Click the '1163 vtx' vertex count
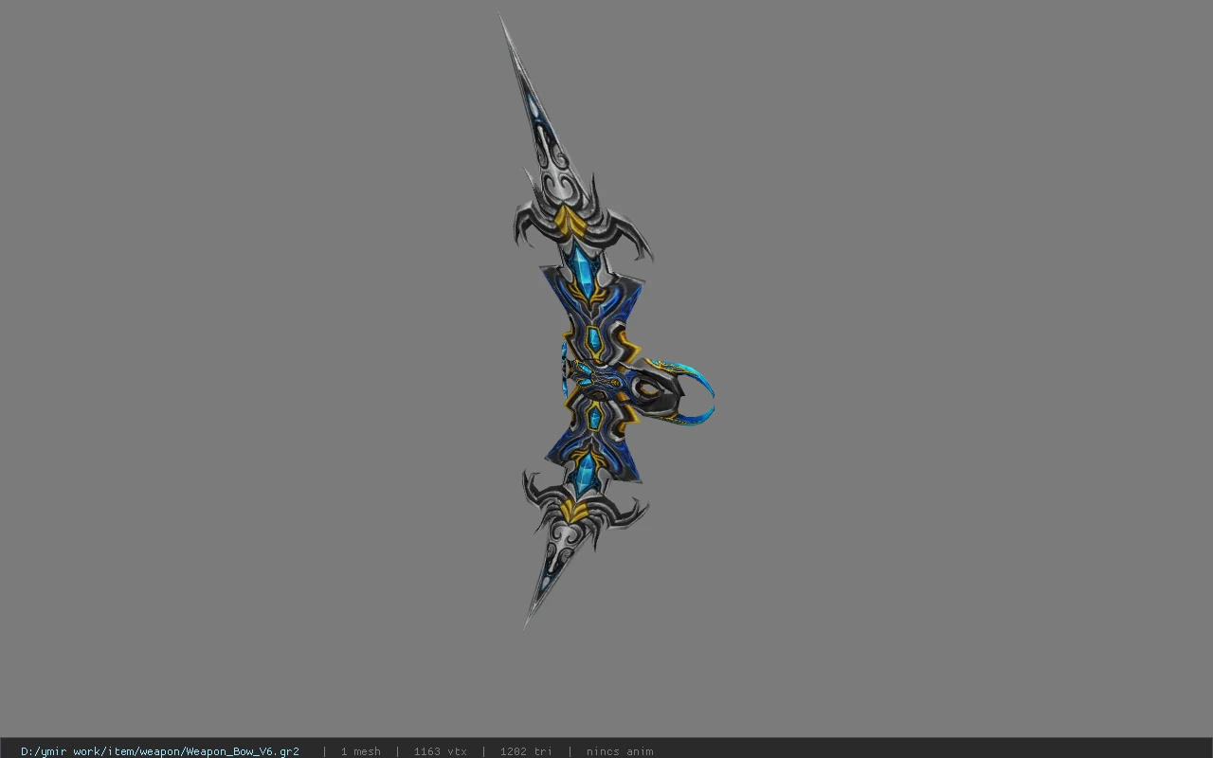Image resolution: width=1213 pixels, height=758 pixels. pos(440,751)
